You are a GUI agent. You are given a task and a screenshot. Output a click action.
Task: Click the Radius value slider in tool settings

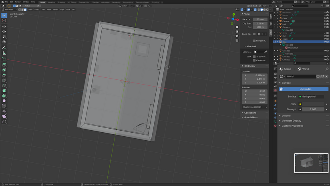coord(32,6)
